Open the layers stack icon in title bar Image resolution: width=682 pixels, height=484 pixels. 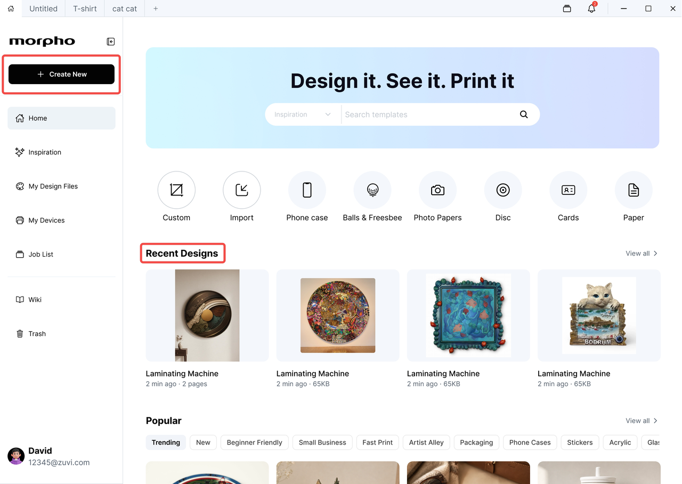click(567, 9)
